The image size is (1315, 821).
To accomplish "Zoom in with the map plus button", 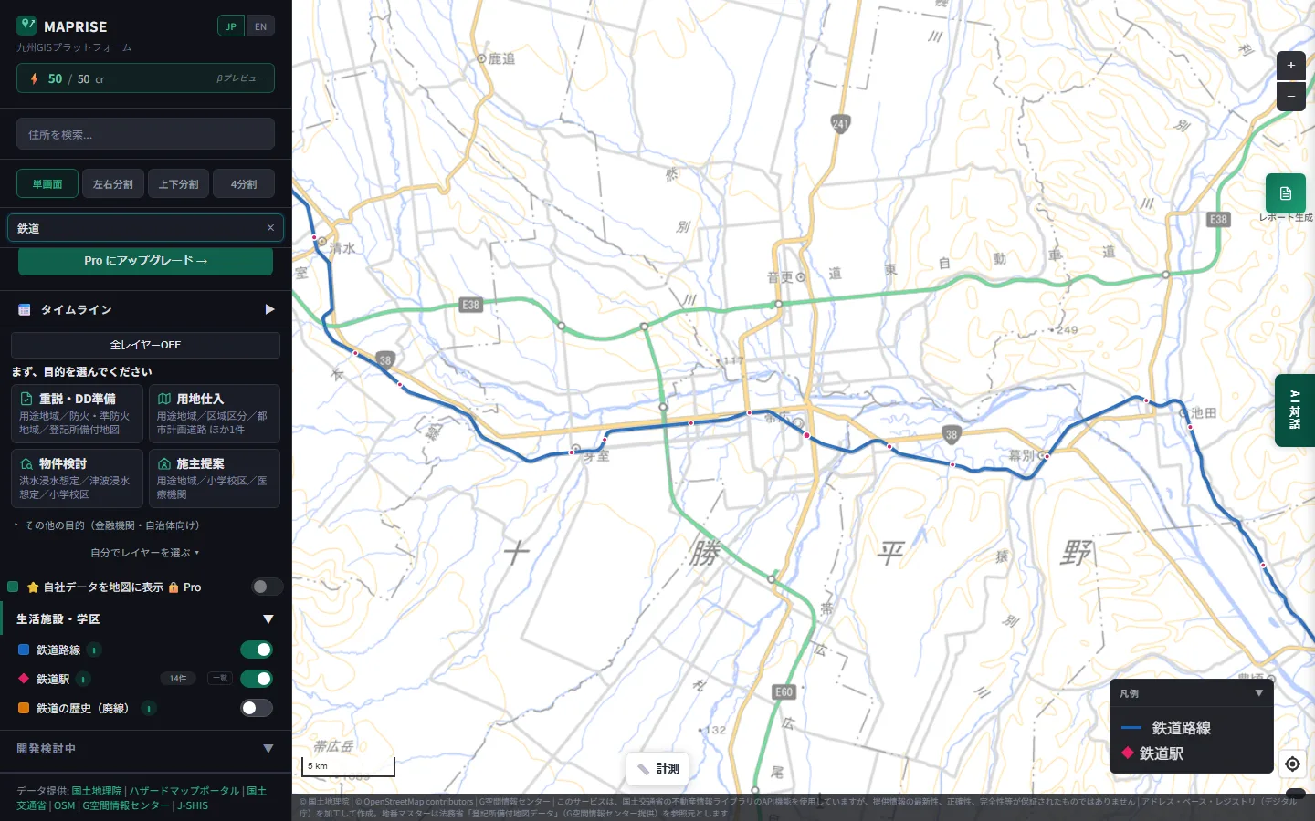I will pos(1290,66).
